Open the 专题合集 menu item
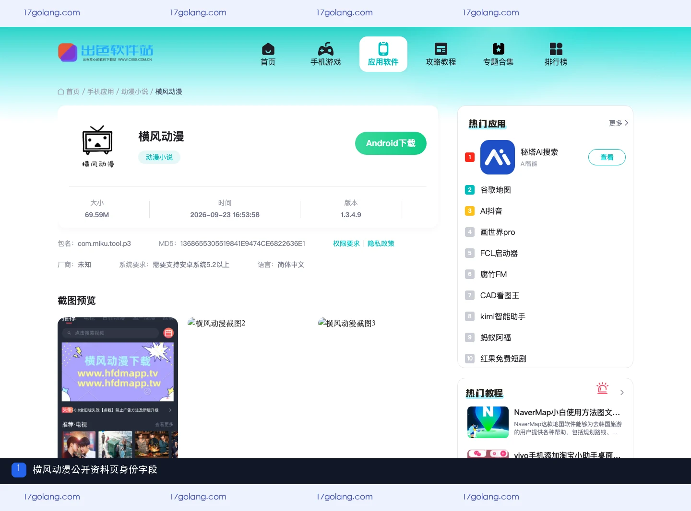This screenshot has width=691, height=511. point(499,54)
